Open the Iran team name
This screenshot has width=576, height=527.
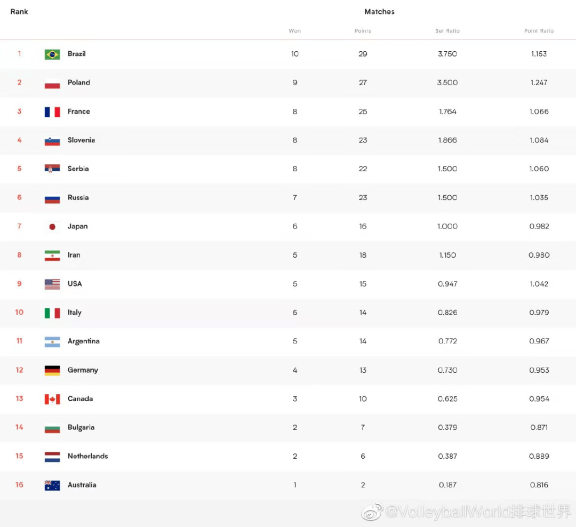point(74,255)
